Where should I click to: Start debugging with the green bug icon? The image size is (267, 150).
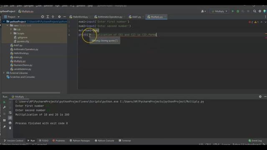[x=238, y=11]
